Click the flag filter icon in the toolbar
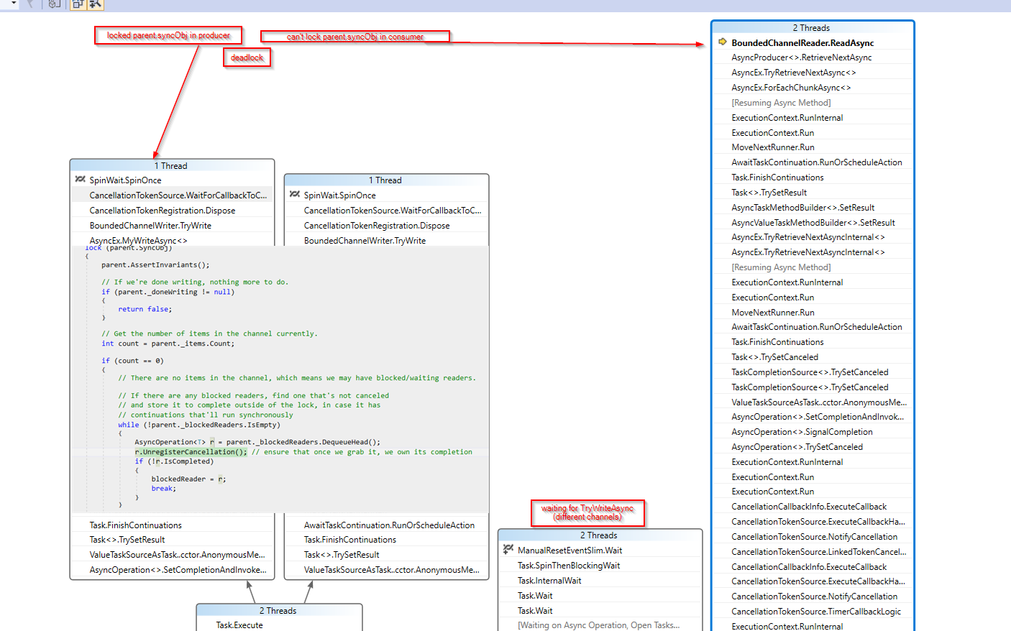 [x=29, y=5]
